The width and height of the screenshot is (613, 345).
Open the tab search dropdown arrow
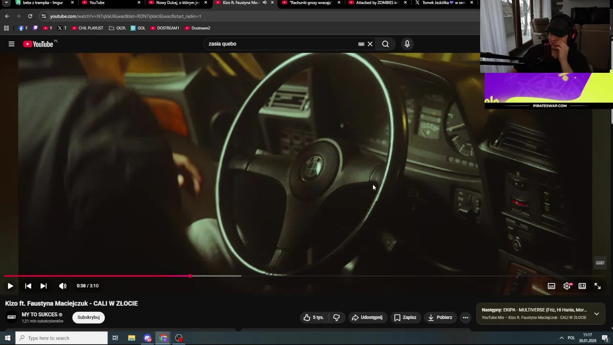click(x=6, y=3)
